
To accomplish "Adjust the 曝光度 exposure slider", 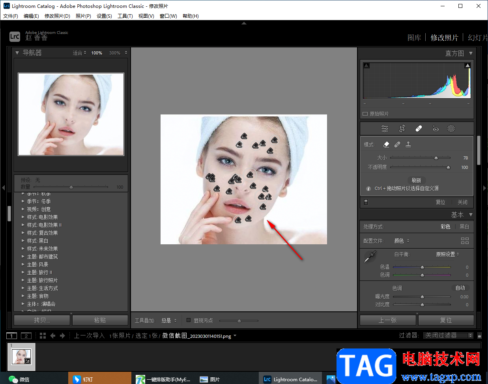I will coord(422,297).
